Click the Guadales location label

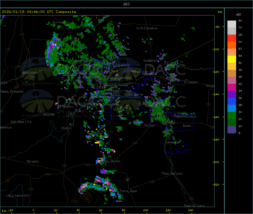[150, 60]
